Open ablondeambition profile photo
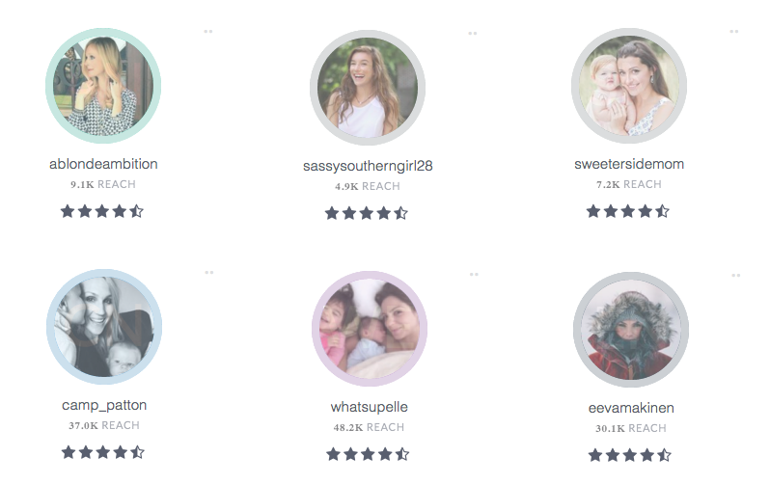This screenshot has width=770, height=484. pos(103,86)
